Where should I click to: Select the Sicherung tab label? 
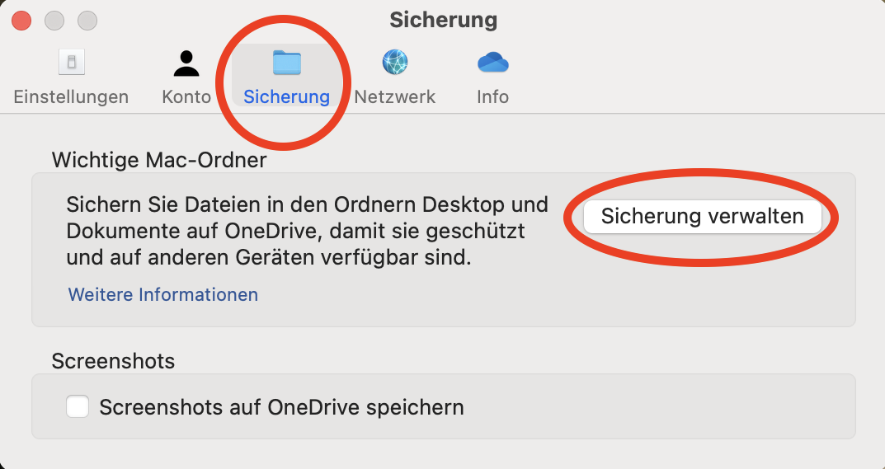point(286,96)
